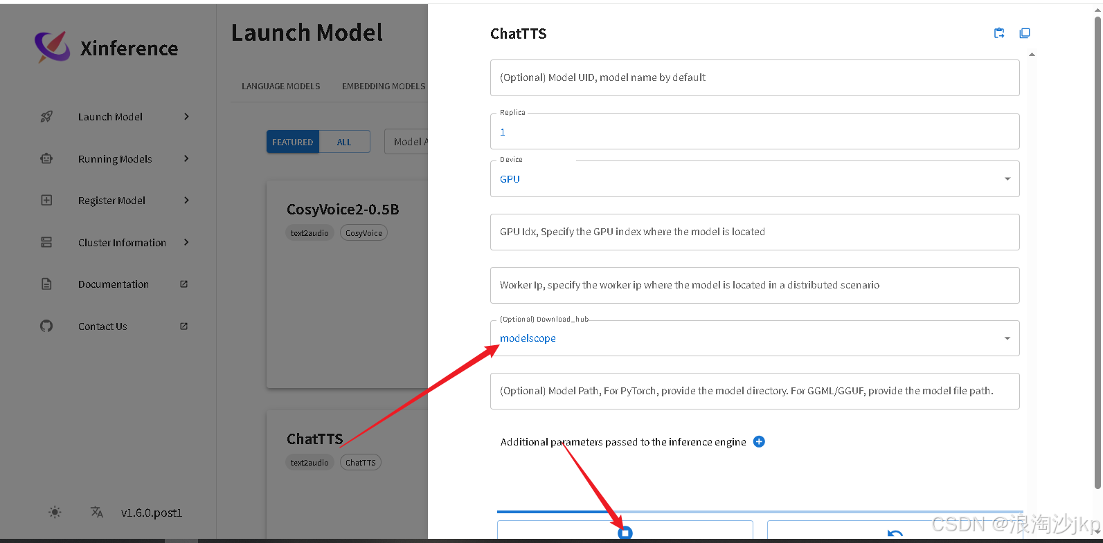Click the copy icon in ChatTTS header
Viewport: 1103px width, 543px height.
pyautogui.click(x=1025, y=33)
